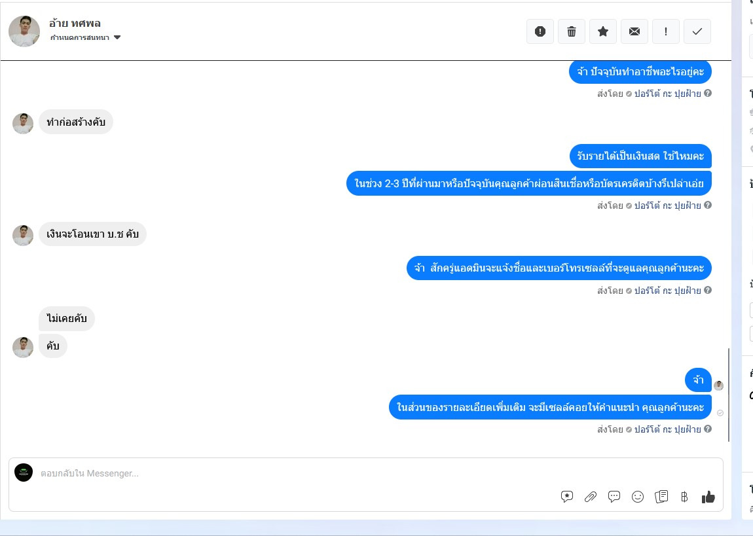Screen dimensions: 753x536
Task: Click the ปอร์โต้ กะ ปุยฝ้าย sender link at bottom
Action: [667, 429]
